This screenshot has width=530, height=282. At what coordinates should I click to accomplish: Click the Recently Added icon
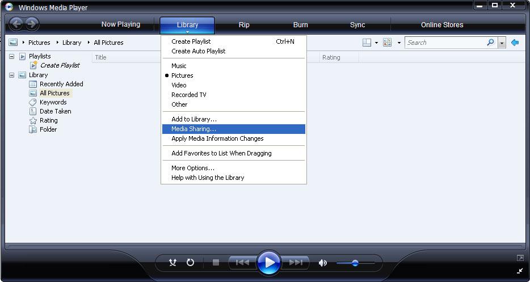[x=33, y=84]
